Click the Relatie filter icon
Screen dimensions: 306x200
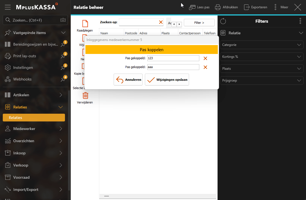coord(223,33)
